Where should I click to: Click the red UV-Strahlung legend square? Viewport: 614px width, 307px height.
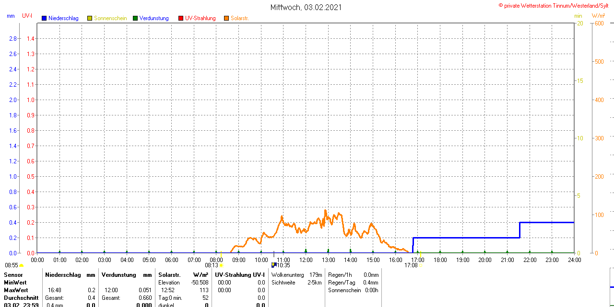181,18
